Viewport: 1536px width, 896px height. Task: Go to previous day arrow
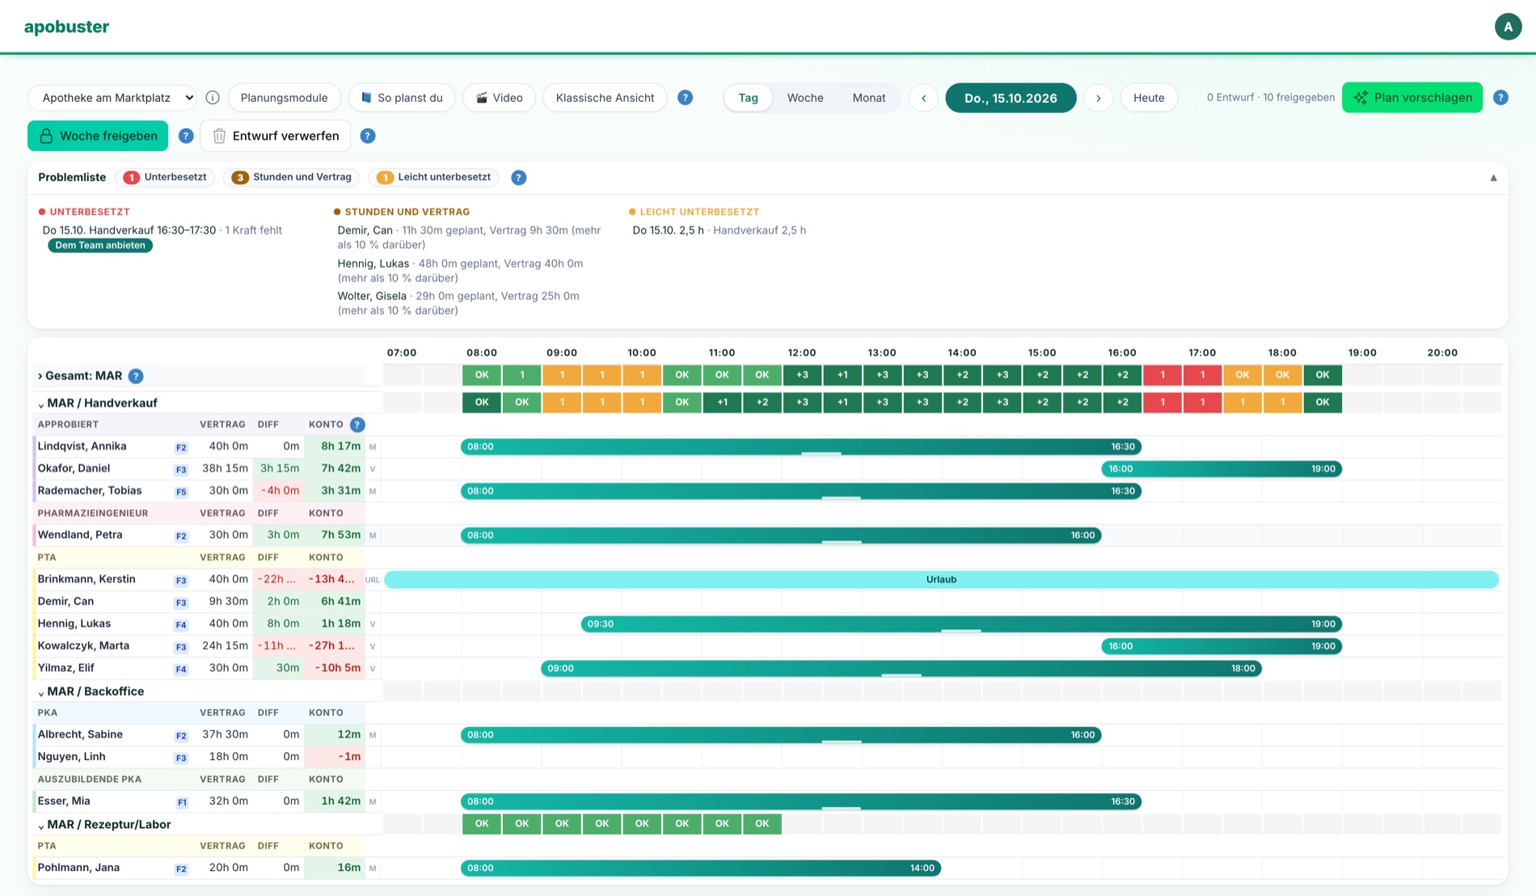[923, 98]
